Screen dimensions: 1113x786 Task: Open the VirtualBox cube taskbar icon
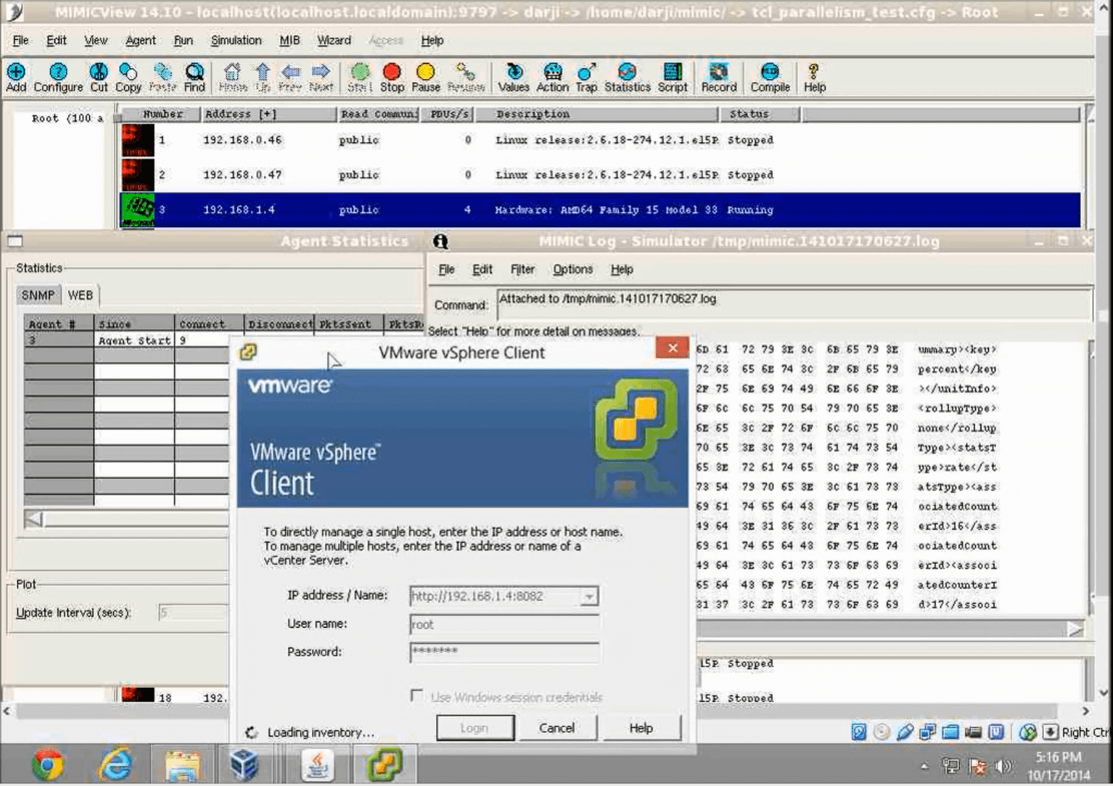(x=244, y=764)
